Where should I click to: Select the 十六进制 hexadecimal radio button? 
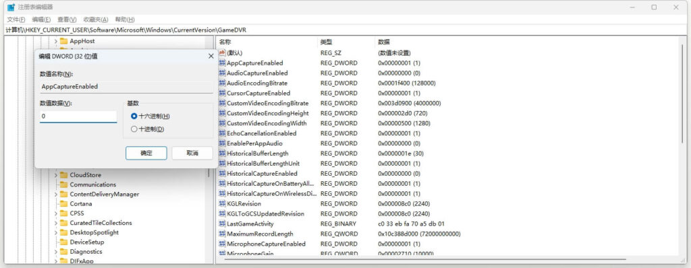click(134, 116)
